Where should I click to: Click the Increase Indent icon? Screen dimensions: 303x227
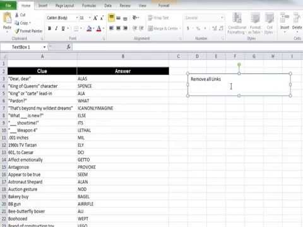pyautogui.click(x=141, y=28)
